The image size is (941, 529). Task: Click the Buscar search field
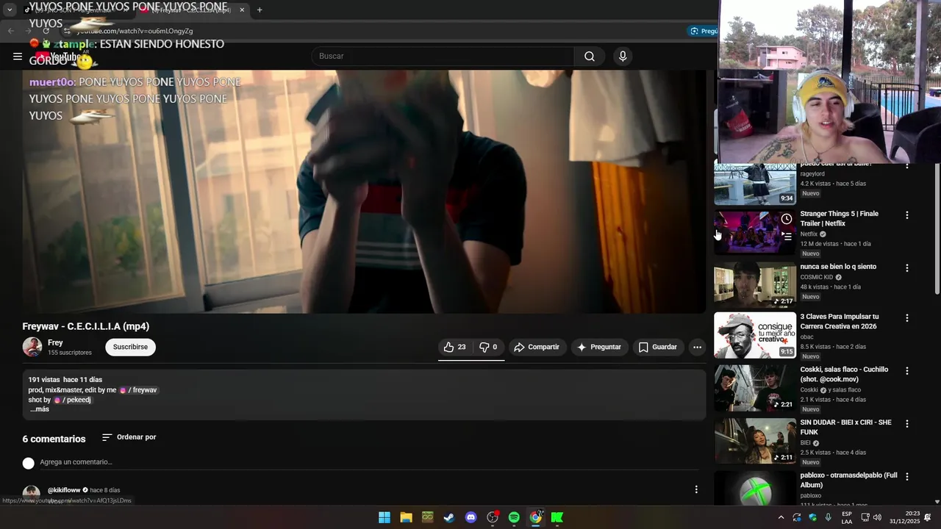[443, 57]
